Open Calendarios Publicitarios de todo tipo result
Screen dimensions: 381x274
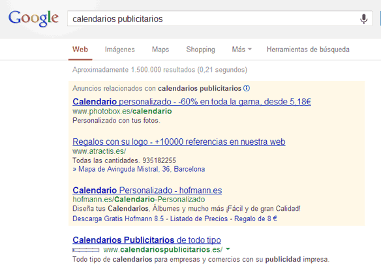coord(147,240)
